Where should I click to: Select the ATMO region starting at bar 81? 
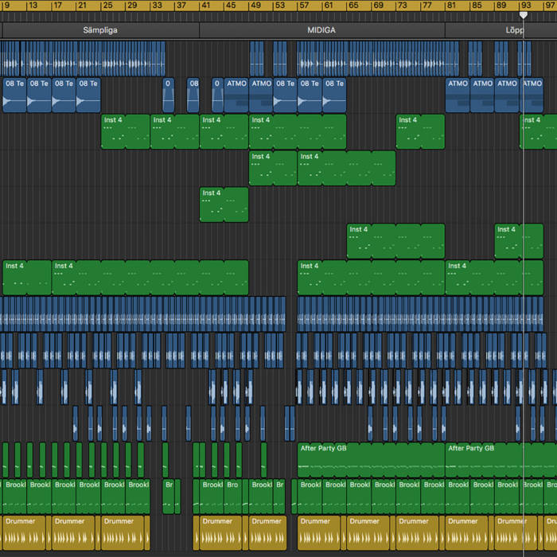(x=458, y=95)
